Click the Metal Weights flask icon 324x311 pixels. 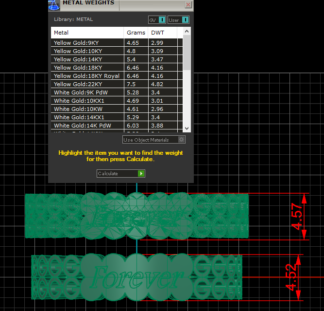[x=54, y=5]
